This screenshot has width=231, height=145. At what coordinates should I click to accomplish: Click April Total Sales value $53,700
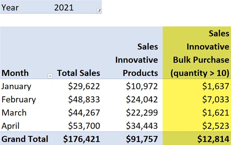point(84,125)
